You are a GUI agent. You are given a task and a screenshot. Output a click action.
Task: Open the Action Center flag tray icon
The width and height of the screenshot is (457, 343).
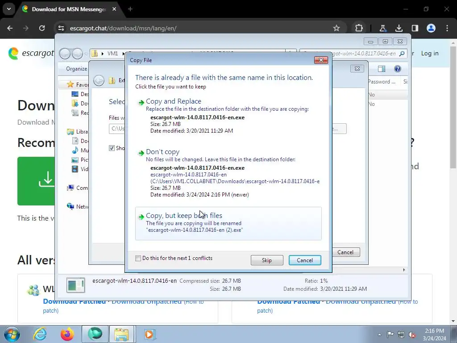tap(390, 335)
